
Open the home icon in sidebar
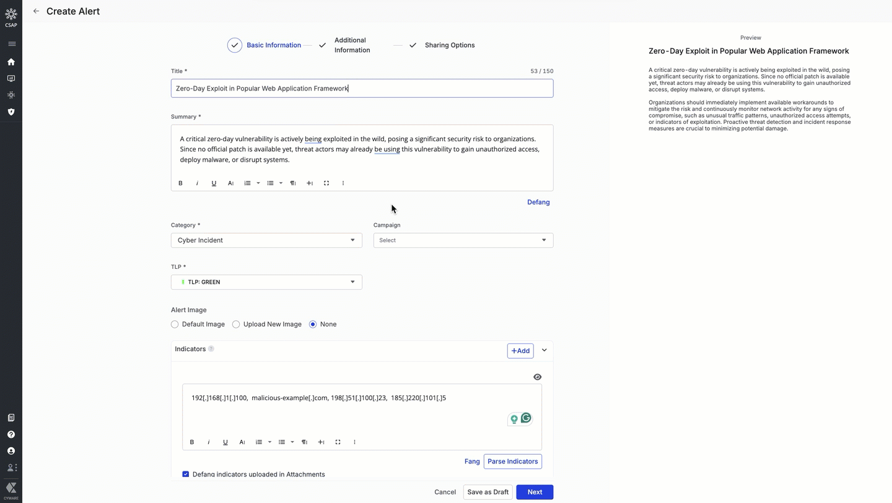point(11,62)
